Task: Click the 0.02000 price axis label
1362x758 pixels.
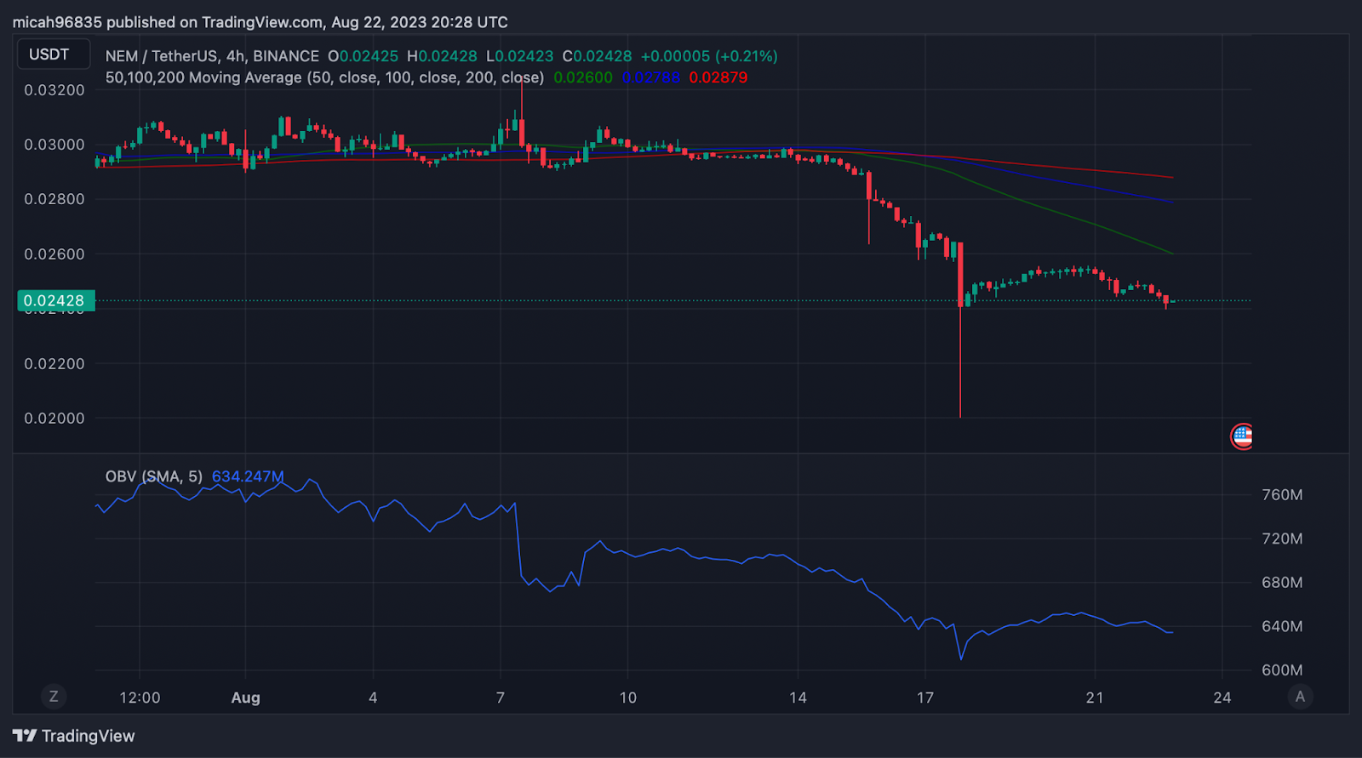Action: (54, 419)
